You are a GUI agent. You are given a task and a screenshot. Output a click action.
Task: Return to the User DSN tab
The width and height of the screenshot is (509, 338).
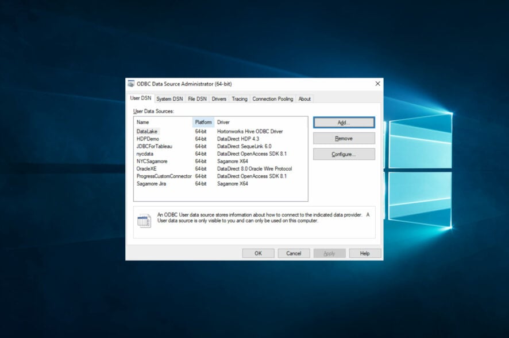pyautogui.click(x=140, y=98)
